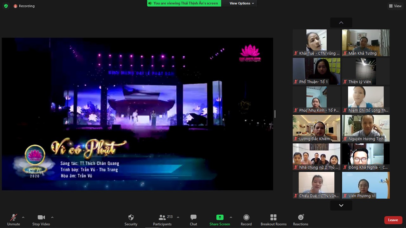This screenshot has width=406, height=228.
Task: Click the 213 participants count
Action: coord(170,217)
